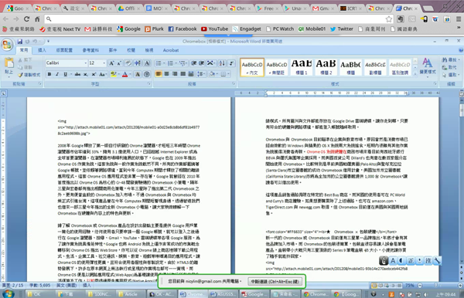Click the page count 2/15 in status bar

click(12, 286)
